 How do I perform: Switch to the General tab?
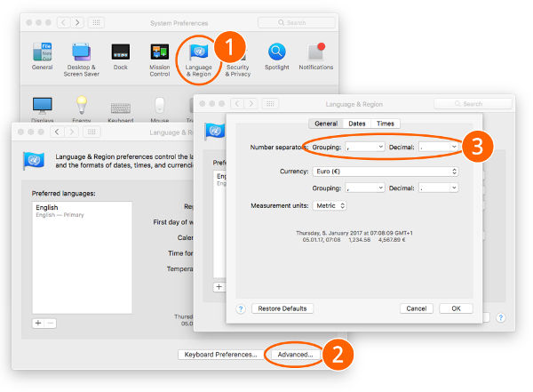click(326, 124)
